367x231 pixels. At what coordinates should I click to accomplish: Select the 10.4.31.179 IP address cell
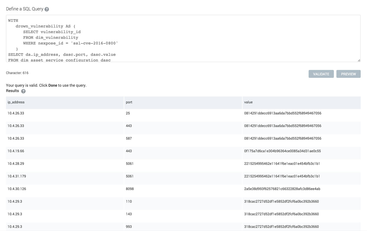click(17, 176)
